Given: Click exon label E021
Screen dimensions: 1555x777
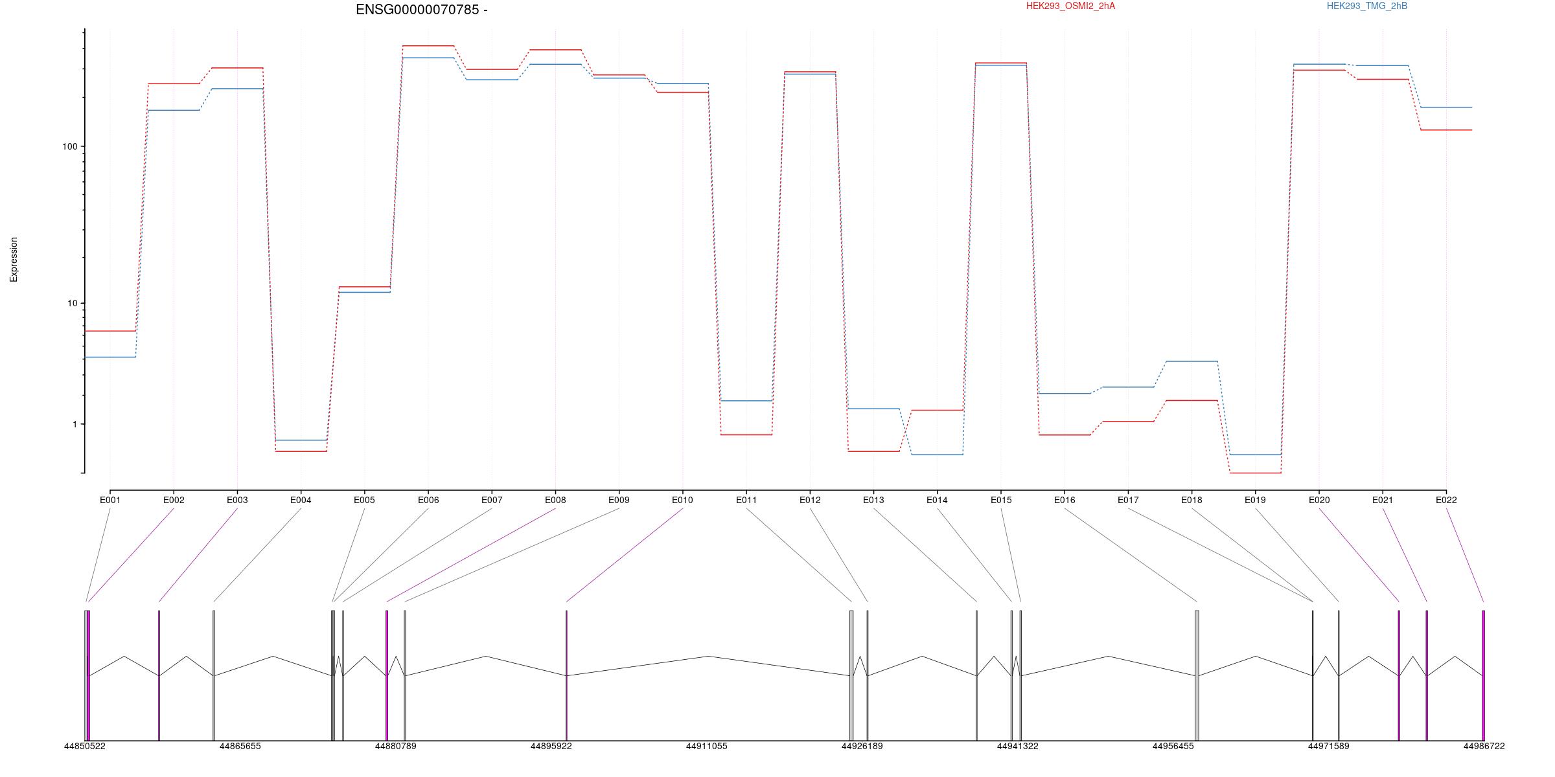Looking at the screenshot, I should [x=1383, y=500].
